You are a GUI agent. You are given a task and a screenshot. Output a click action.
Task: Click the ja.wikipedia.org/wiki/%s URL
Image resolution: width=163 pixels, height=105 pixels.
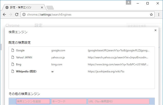(x=106, y=71)
